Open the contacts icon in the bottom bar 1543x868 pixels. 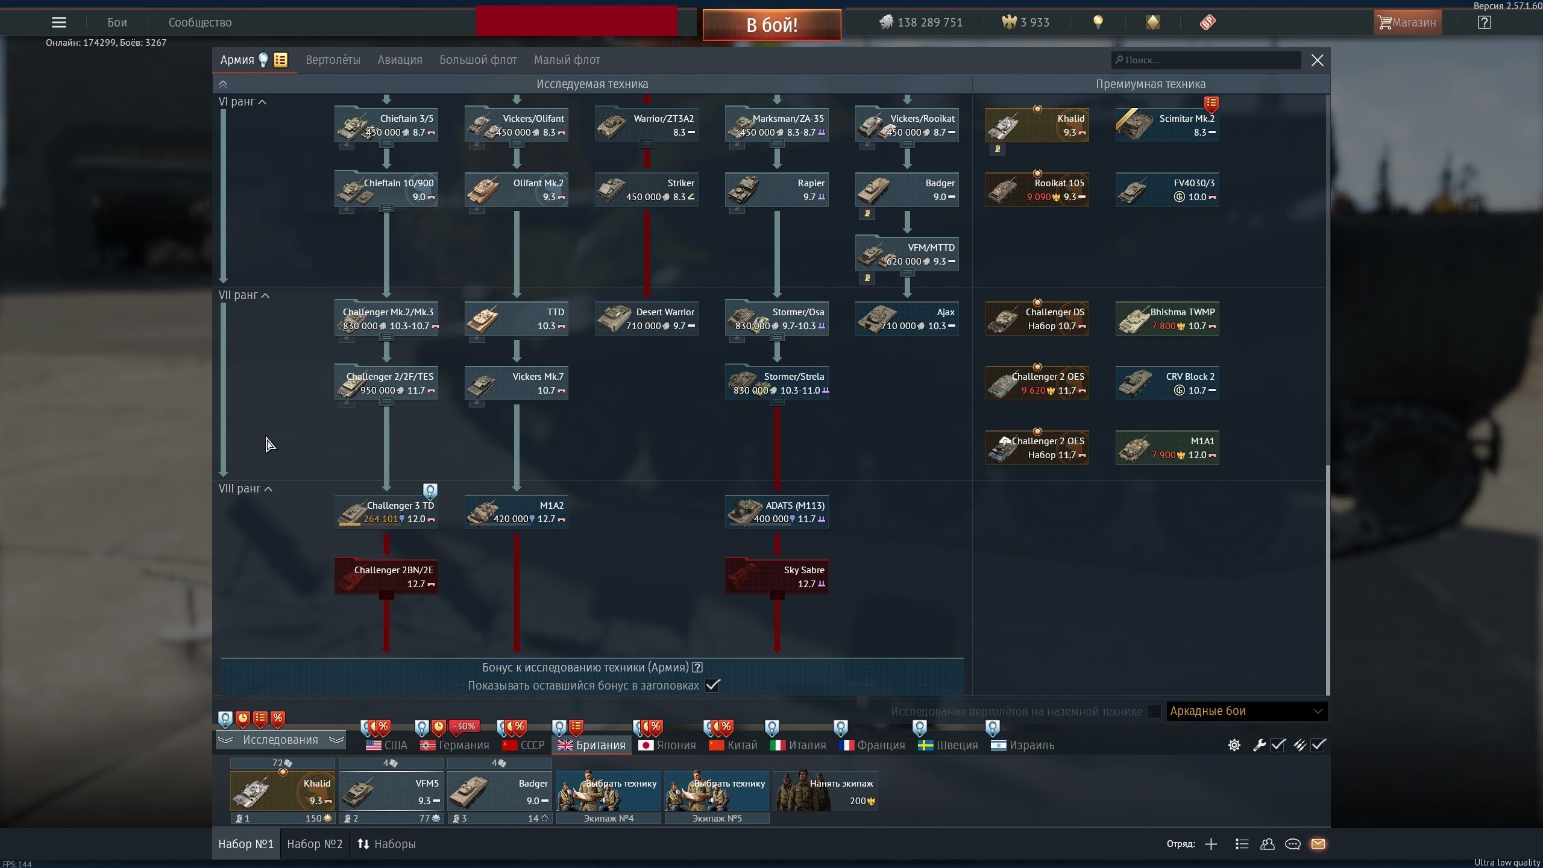pyautogui.click(x=1267, y=844)
